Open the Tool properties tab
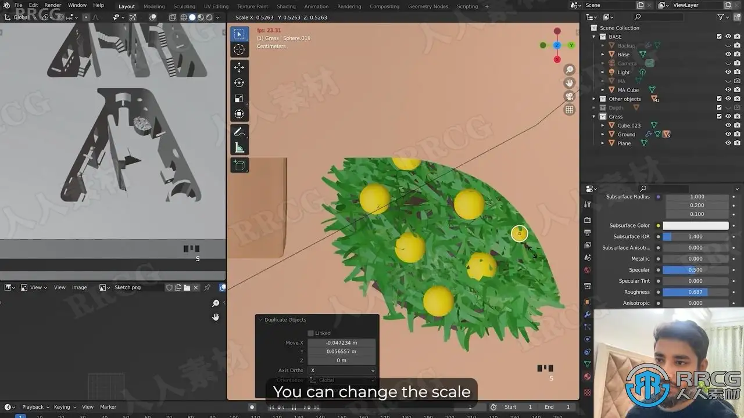 tap(587, 204)
